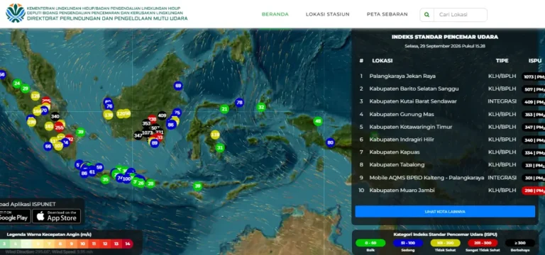Click wind speed legend swatch 10

click(x=83, y=244)
